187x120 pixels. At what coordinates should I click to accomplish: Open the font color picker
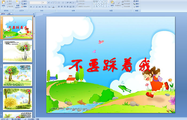[53, 6]
